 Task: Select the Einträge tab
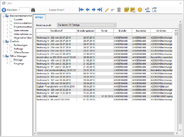[x=39, y=17]
